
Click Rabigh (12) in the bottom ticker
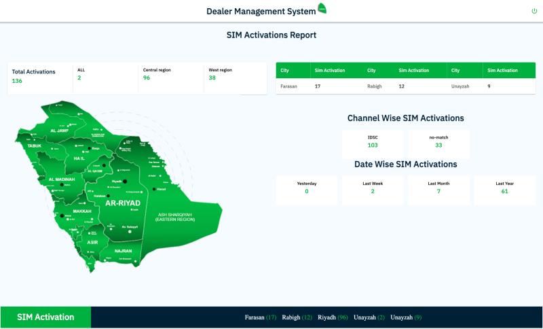coord(297,317)
